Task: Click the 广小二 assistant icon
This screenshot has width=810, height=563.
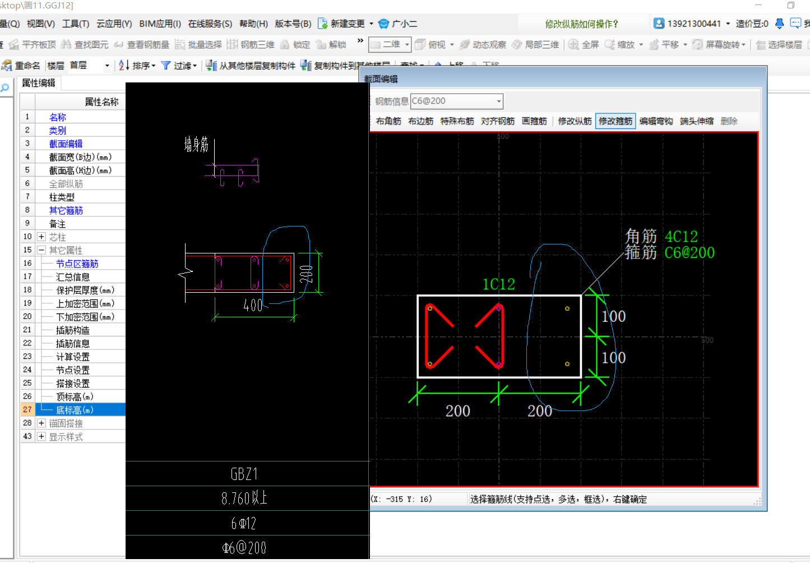Action: coord(384,24)
